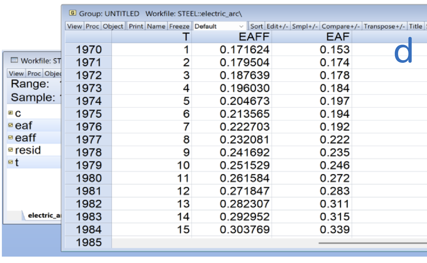Click the resid series icon

[x=10, y=150]
